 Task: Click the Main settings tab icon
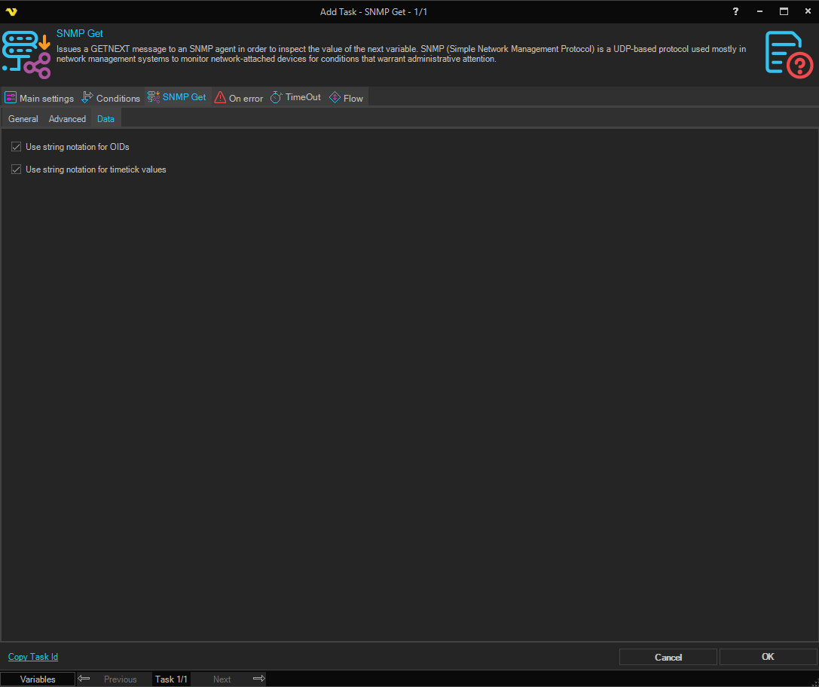(x=11, y=98)
